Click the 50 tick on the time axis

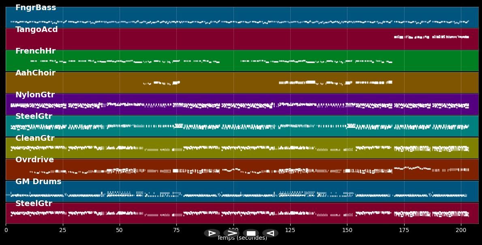[120, 230]
